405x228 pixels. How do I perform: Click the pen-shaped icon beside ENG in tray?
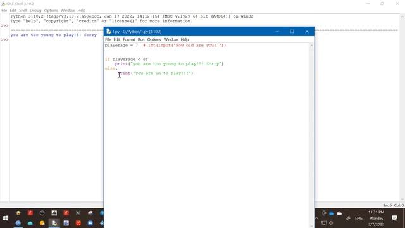point(348,218)
